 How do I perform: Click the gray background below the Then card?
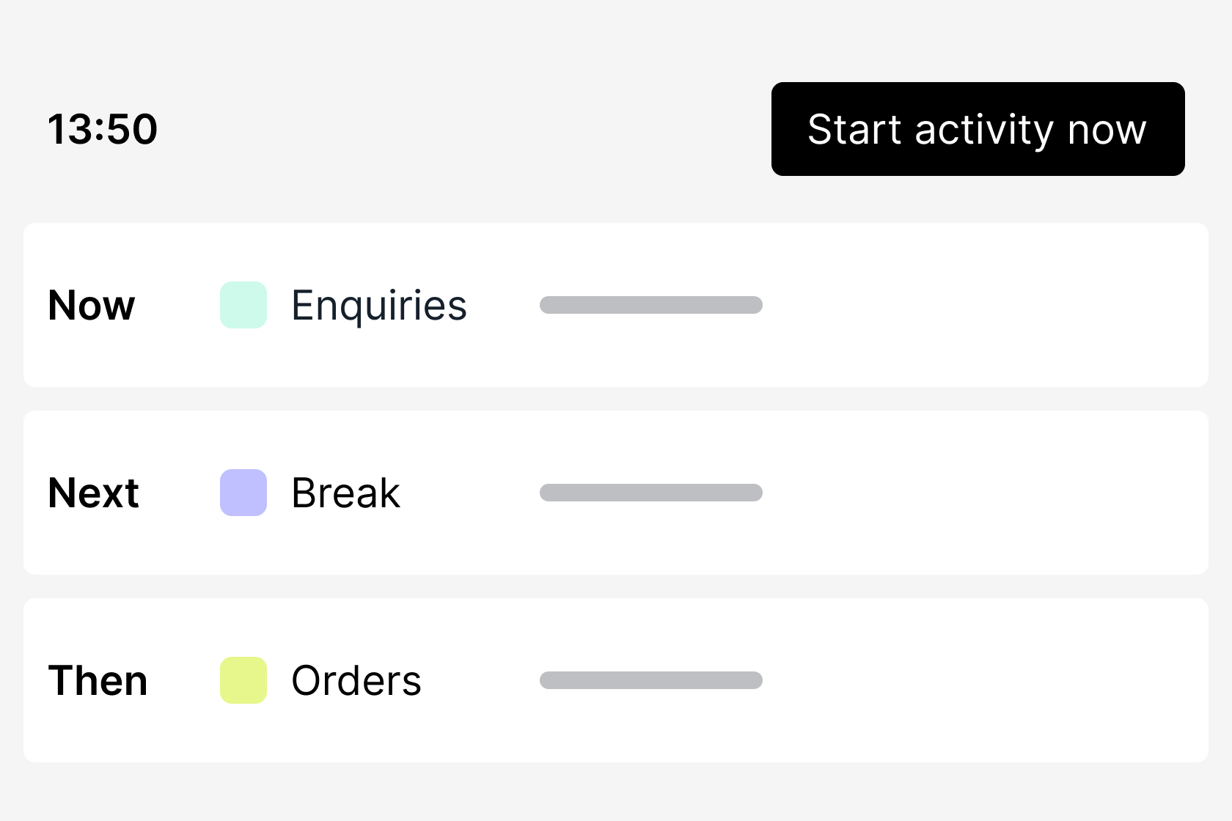pyautogui.click(x=616, y=793)
